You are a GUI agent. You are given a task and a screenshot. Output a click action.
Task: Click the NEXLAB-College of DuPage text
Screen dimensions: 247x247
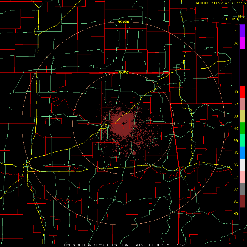click(x=219, y=3)
